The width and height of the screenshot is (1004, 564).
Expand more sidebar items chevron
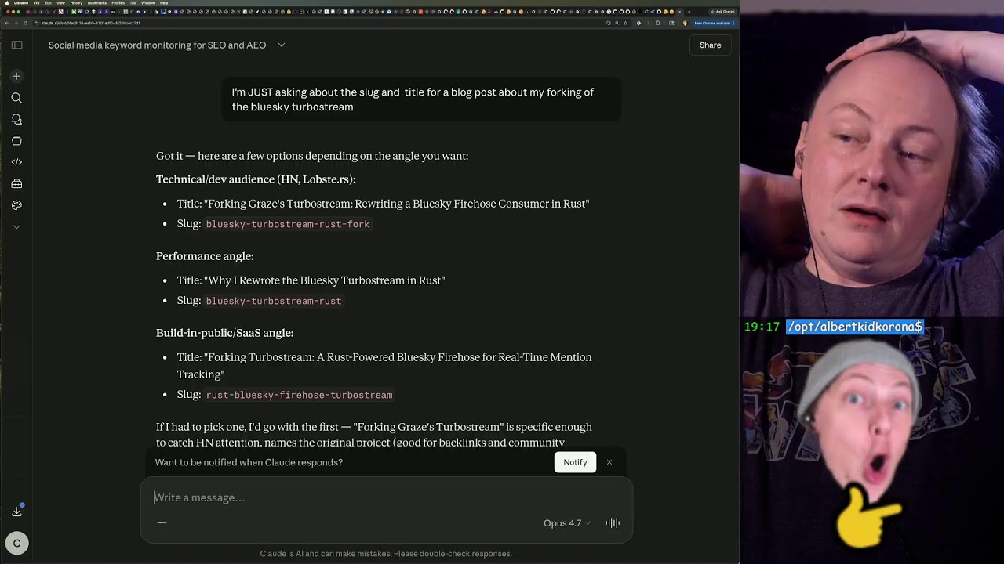click(x=16, y=226)
